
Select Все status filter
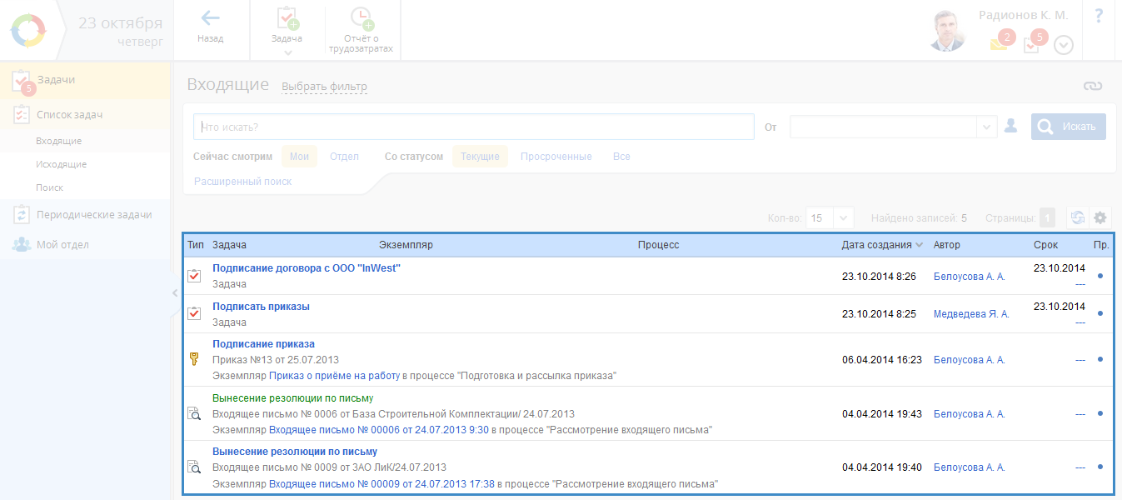click(x=621, y=157)
